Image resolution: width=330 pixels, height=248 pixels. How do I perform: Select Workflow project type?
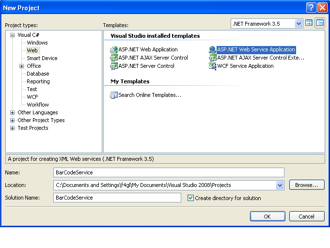pyautogui.click(x=38, y=105)
